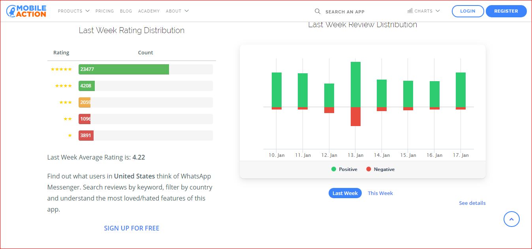Toggle the Negative legend item
532x249 pixels.
(380, 169)
